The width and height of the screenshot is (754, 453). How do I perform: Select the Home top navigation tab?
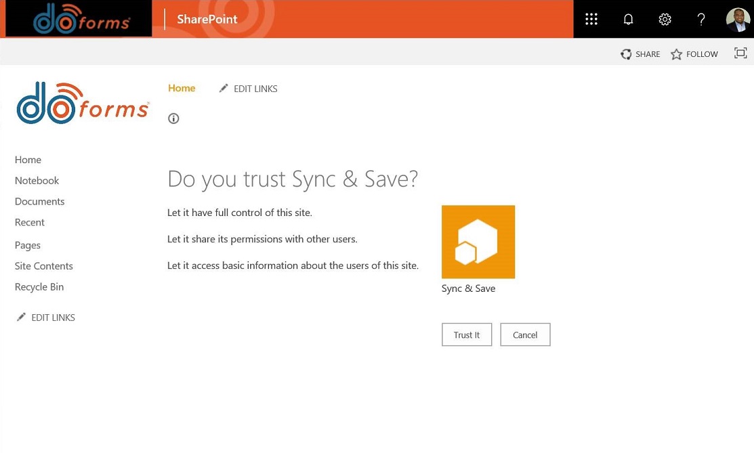[182, 88]
